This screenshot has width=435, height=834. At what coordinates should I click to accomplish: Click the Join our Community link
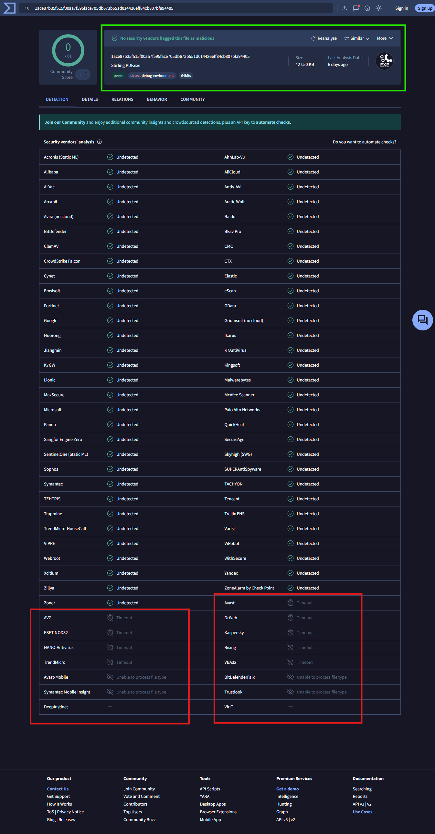tap(65, 122)
